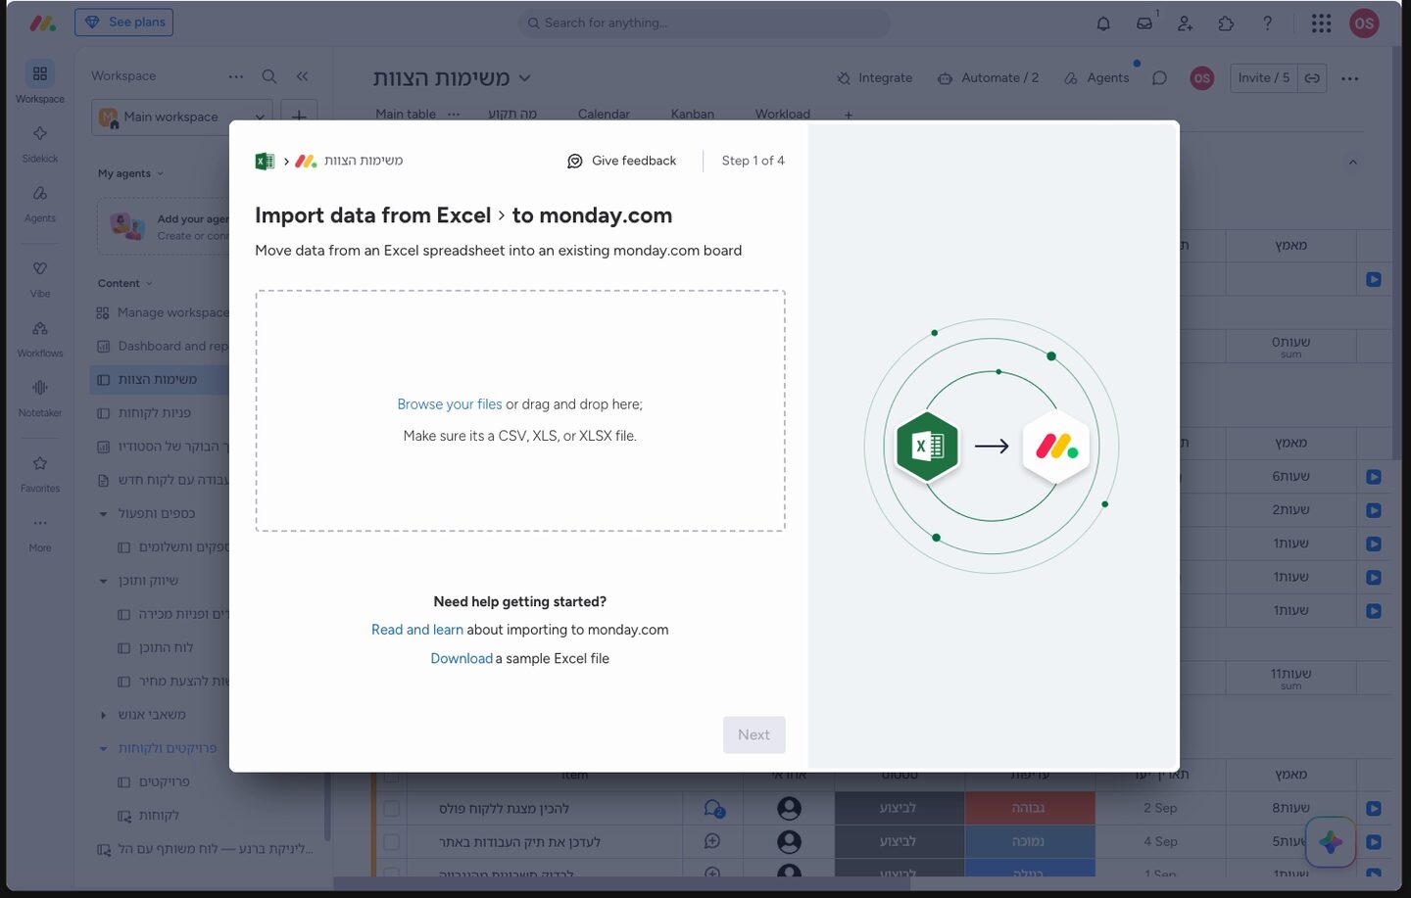Add a new board view with plus

849,115
